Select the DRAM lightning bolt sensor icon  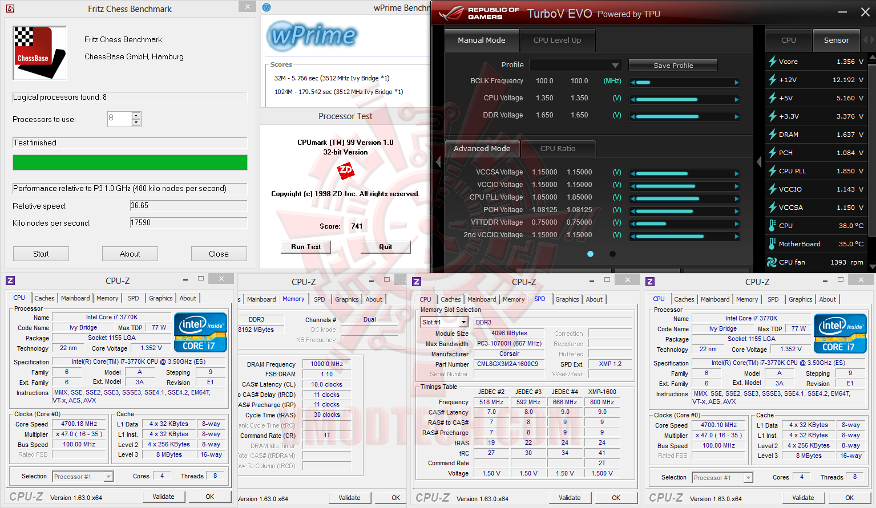(772, 135)
